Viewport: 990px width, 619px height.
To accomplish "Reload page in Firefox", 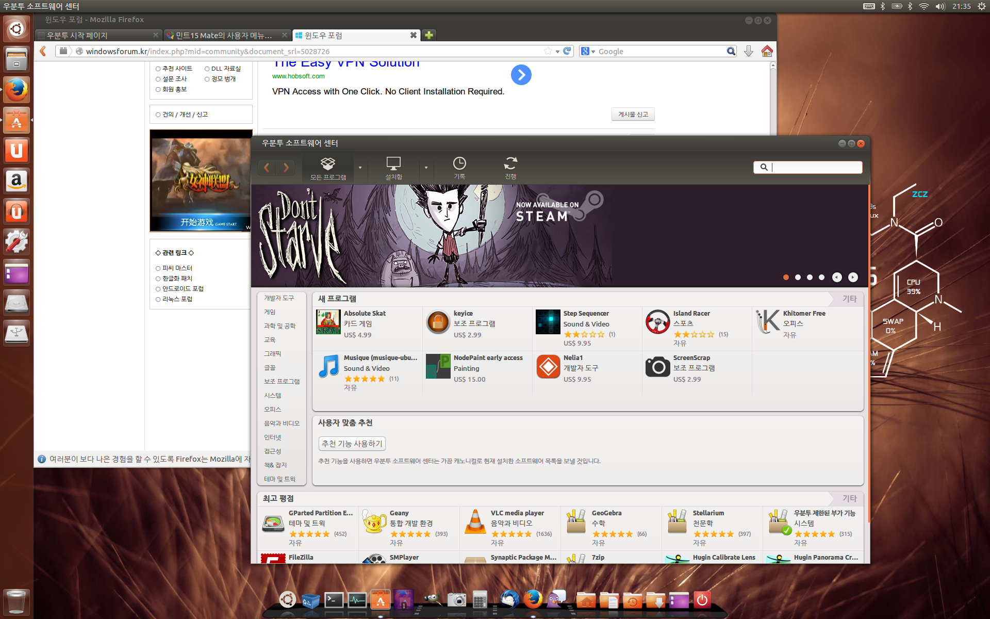I will [567, 51].
